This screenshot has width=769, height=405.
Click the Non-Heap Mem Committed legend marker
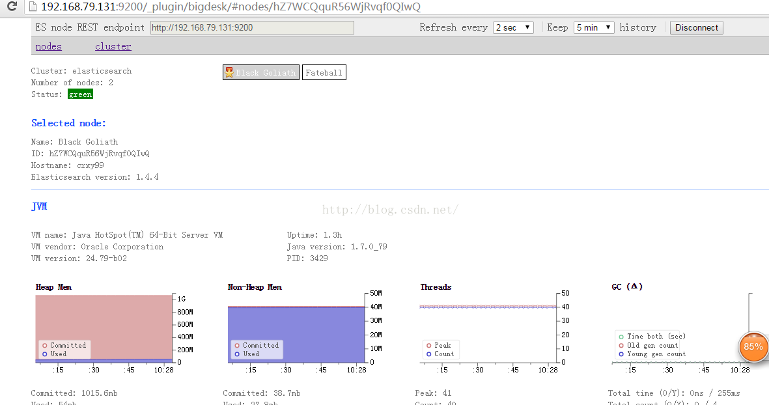[x=237, y=346]
